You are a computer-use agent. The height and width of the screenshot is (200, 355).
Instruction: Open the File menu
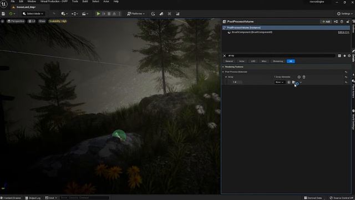(x=13, y=2)
